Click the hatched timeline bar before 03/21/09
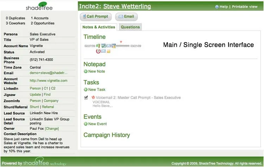Screen dimensions: 264x167 click(x=123, y=46)
